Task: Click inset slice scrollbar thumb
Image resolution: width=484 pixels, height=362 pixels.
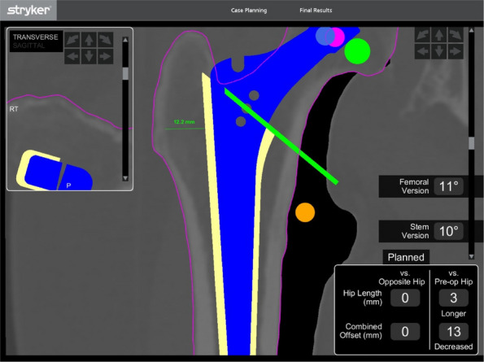Action: coord(125,73)
